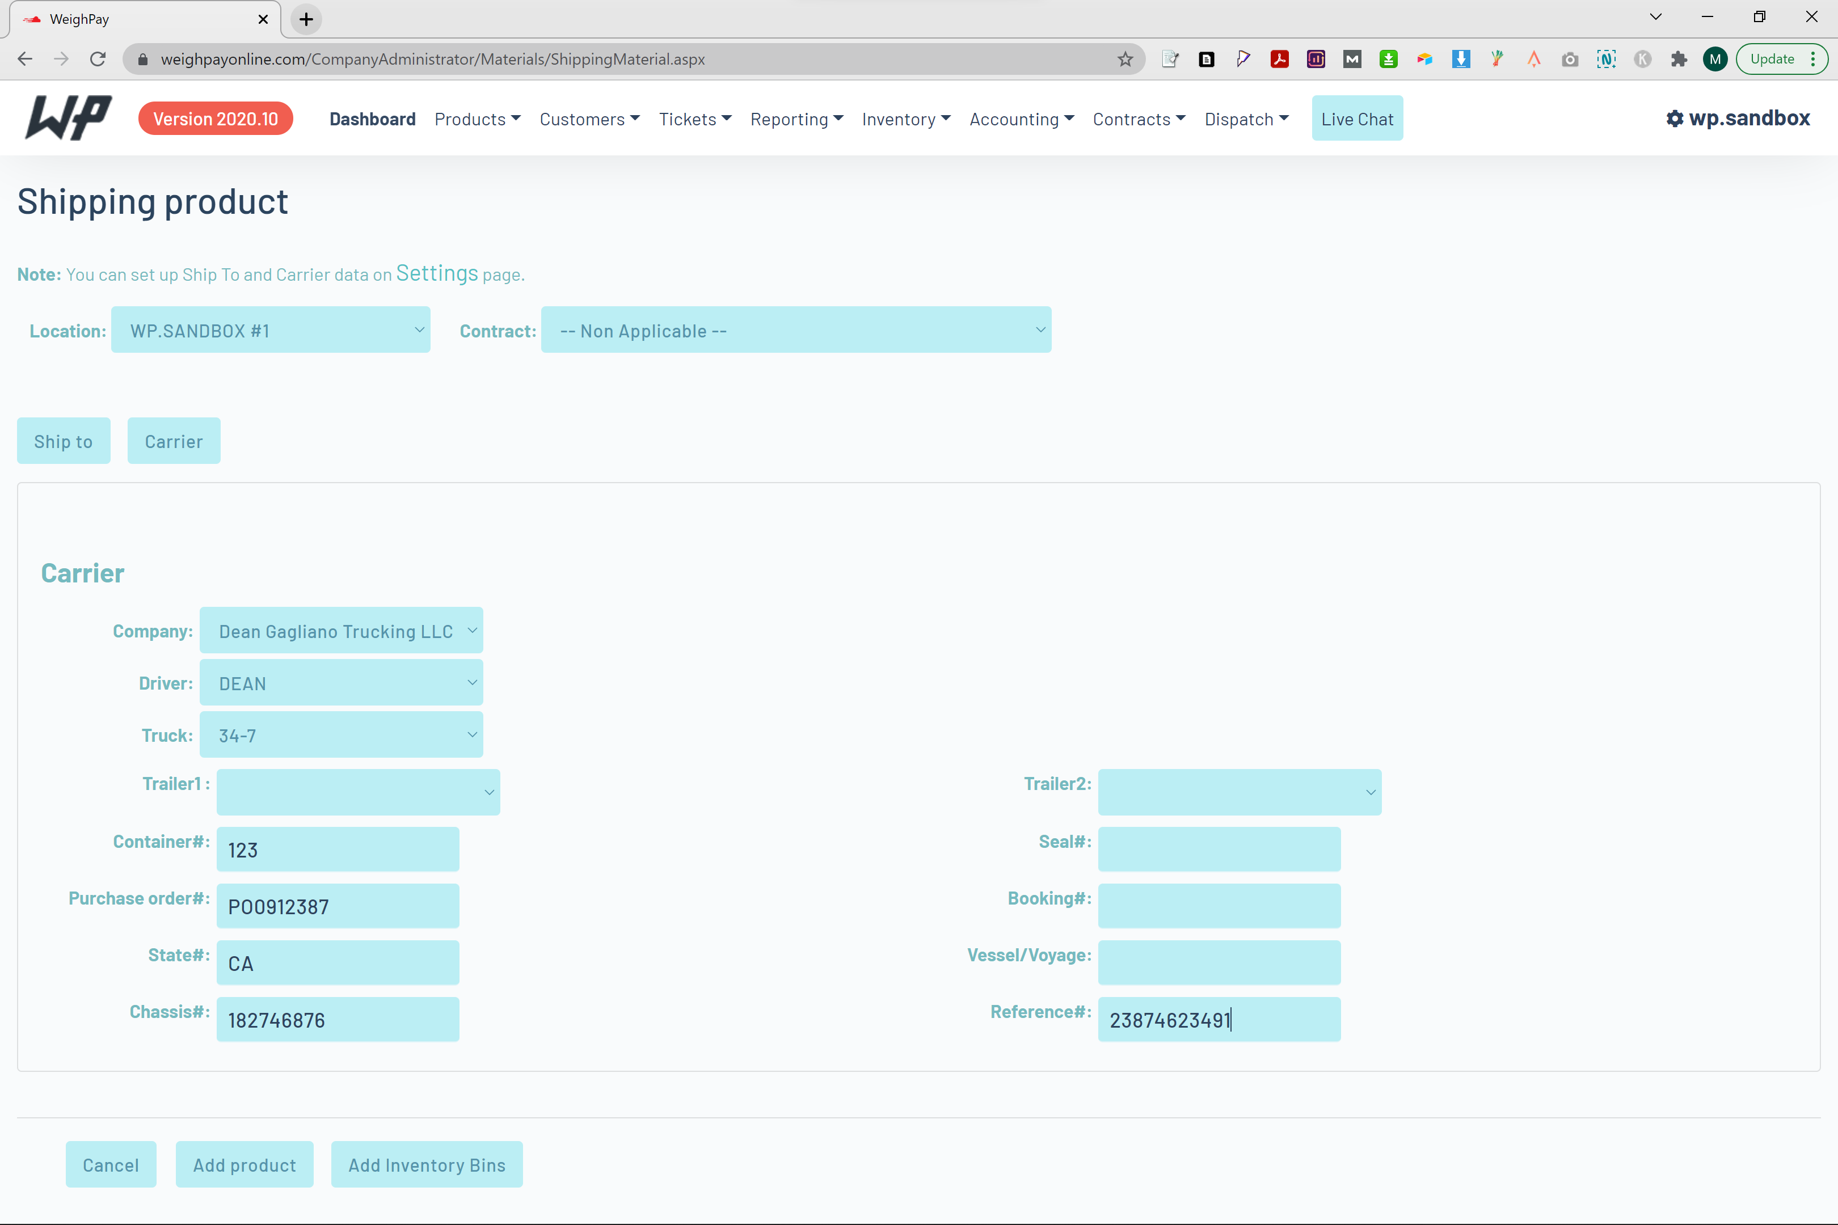Switch to the Ship to tab
This screenshot has height=1225, width=1838.
(64, 441)
